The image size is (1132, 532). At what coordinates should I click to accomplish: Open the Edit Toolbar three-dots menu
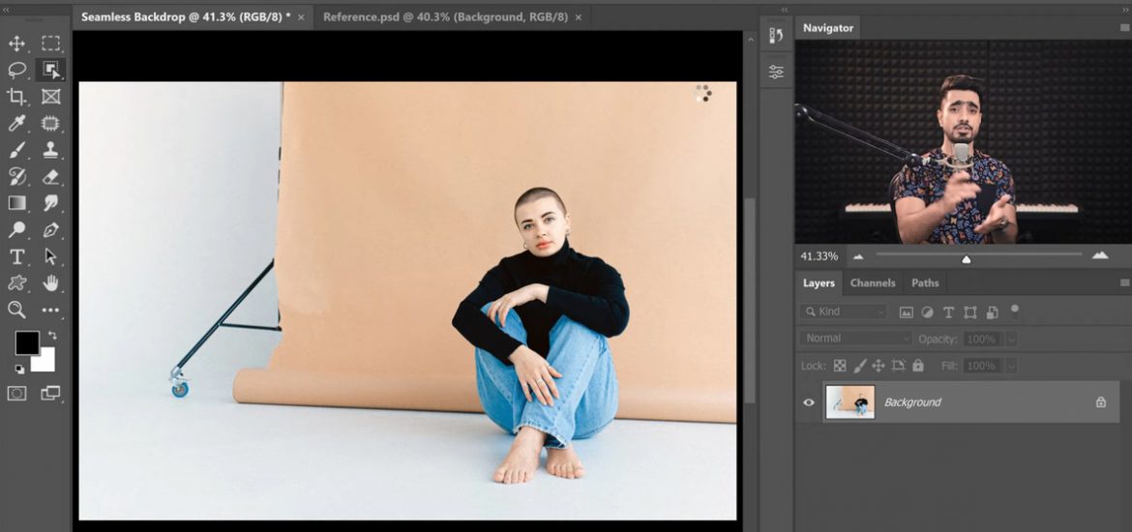tap(50, 310)
